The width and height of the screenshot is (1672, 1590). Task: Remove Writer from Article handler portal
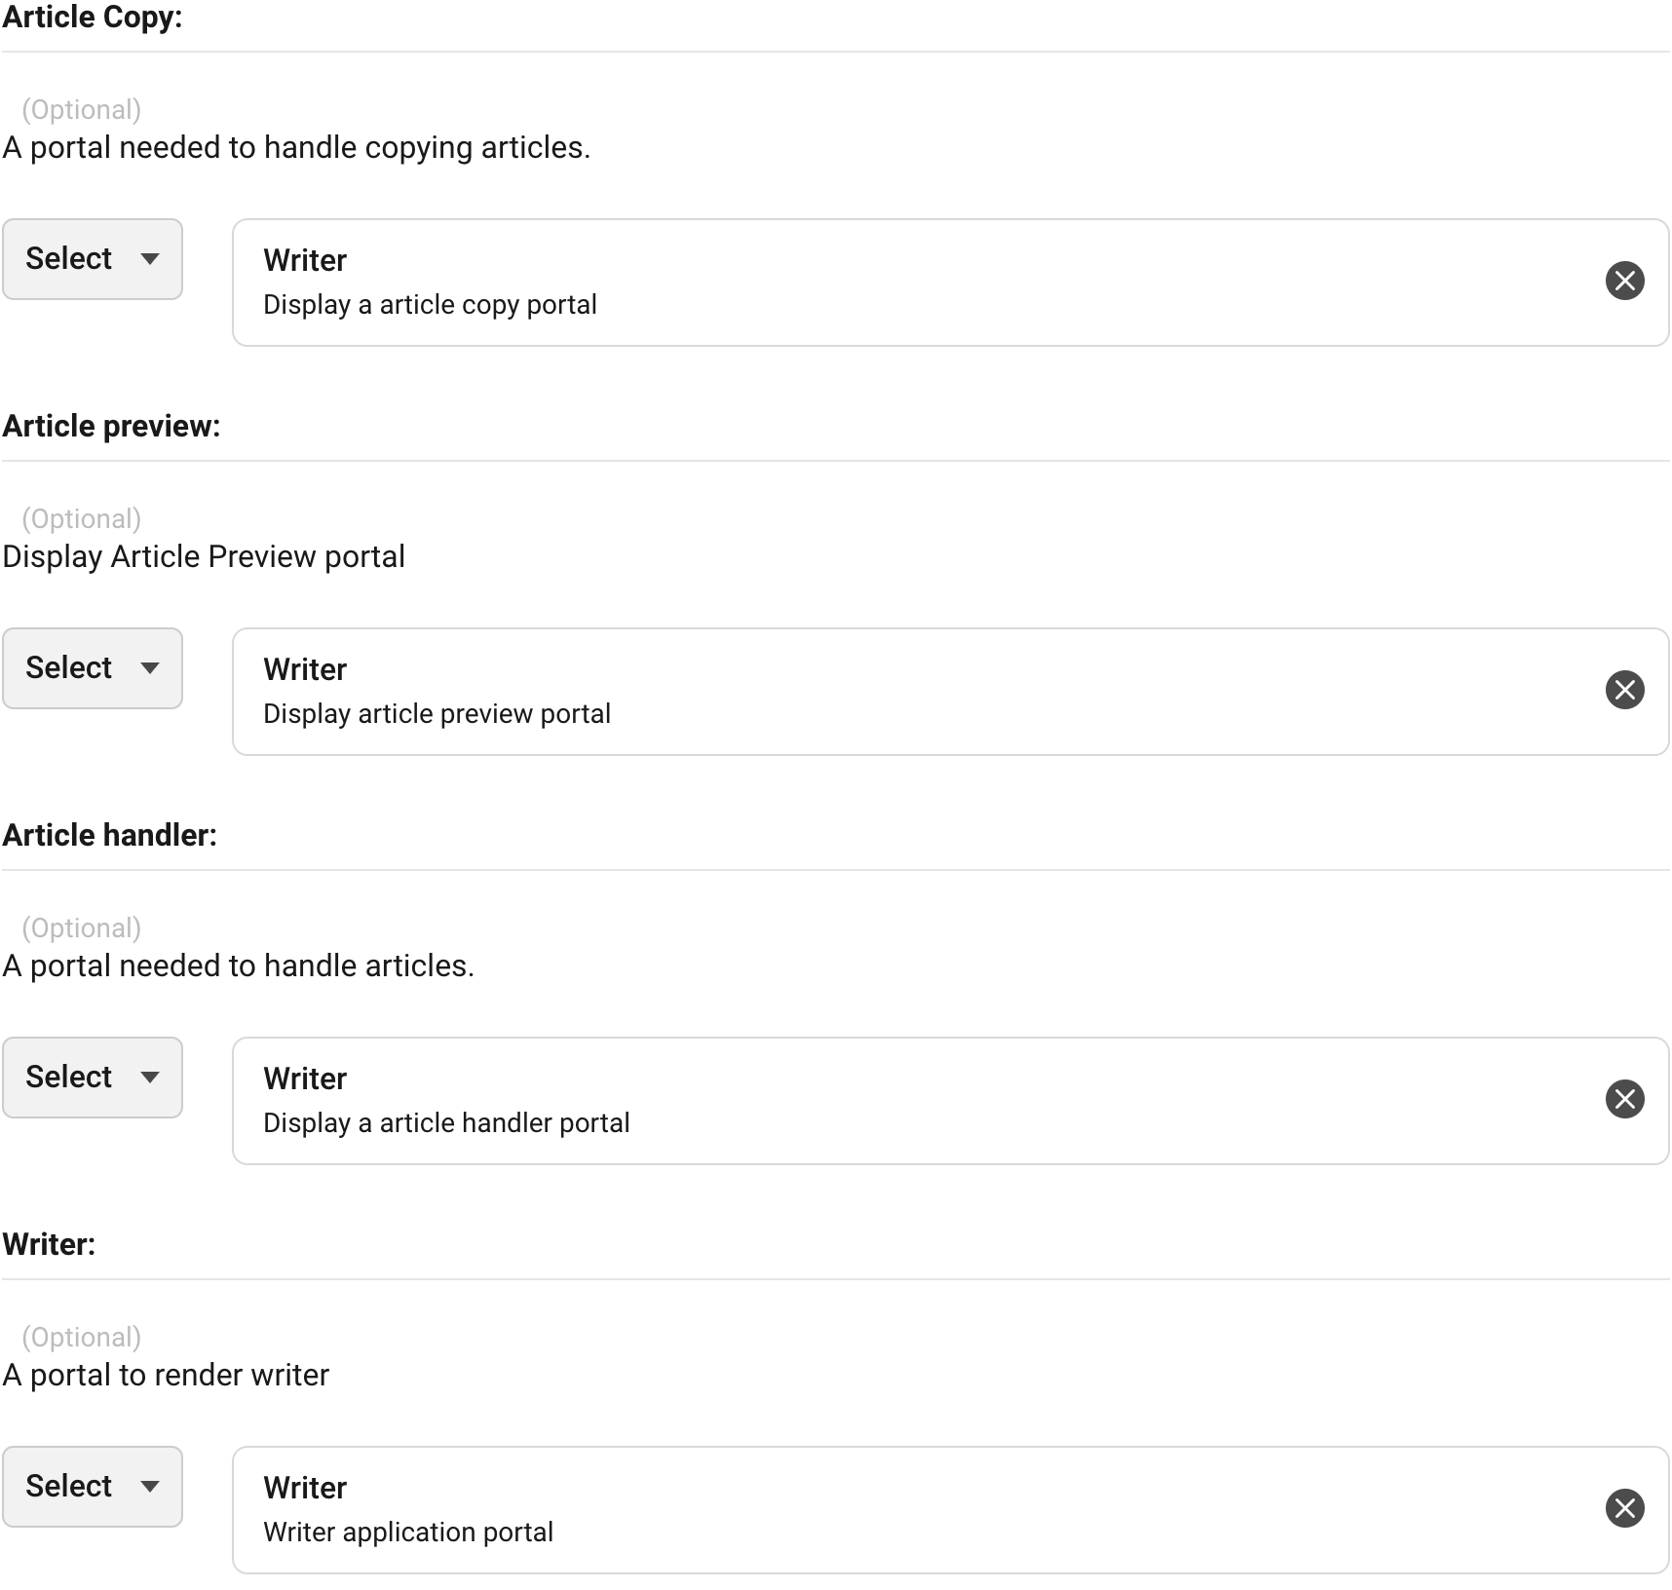[1624, 1099]
